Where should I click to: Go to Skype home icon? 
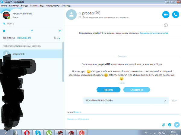tap(4, 31)
